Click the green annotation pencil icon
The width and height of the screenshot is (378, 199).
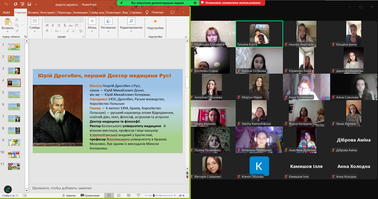(7, 189)
